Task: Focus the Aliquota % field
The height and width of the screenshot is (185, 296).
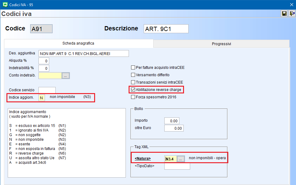Action: click(x=44, y=61)
